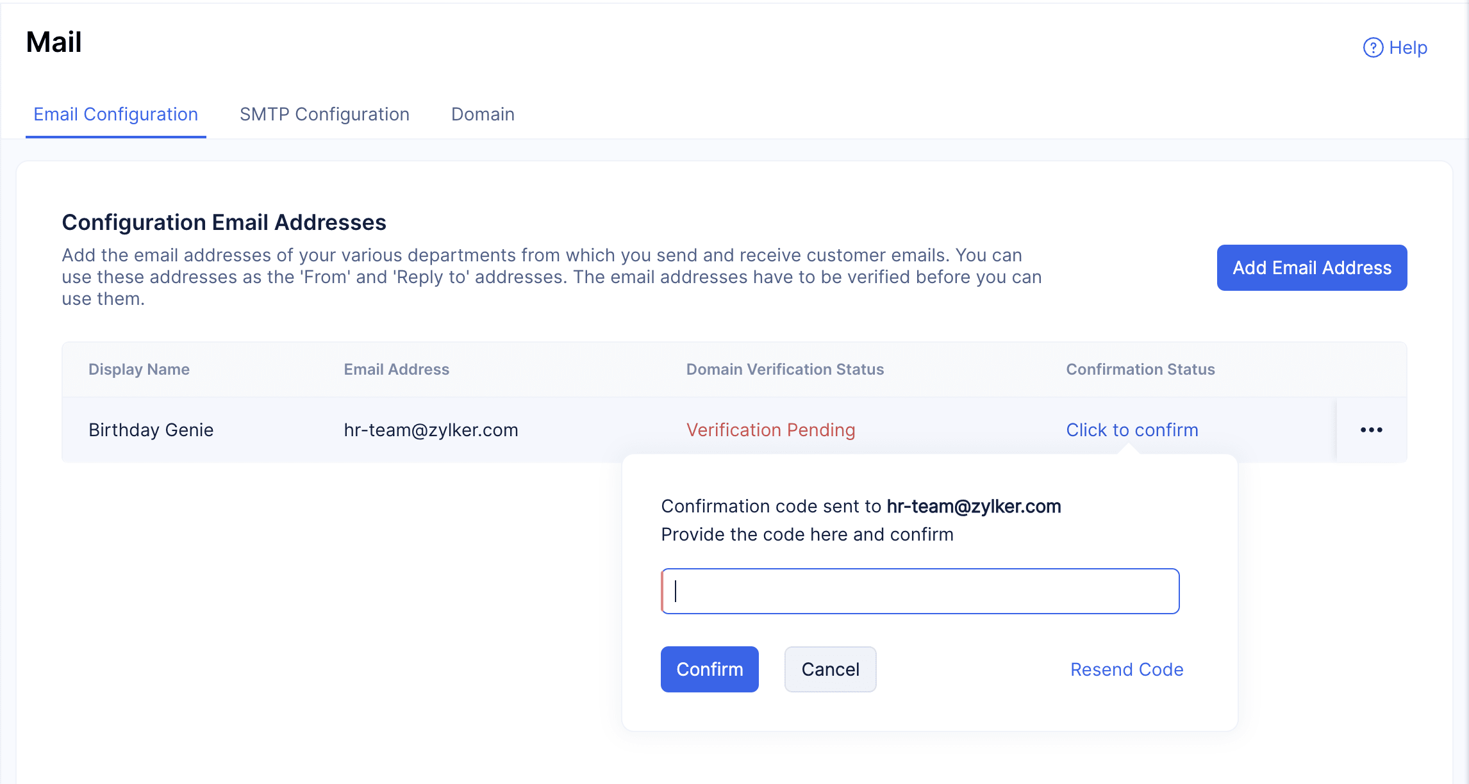Select the Birthday Genie display name

151,430
